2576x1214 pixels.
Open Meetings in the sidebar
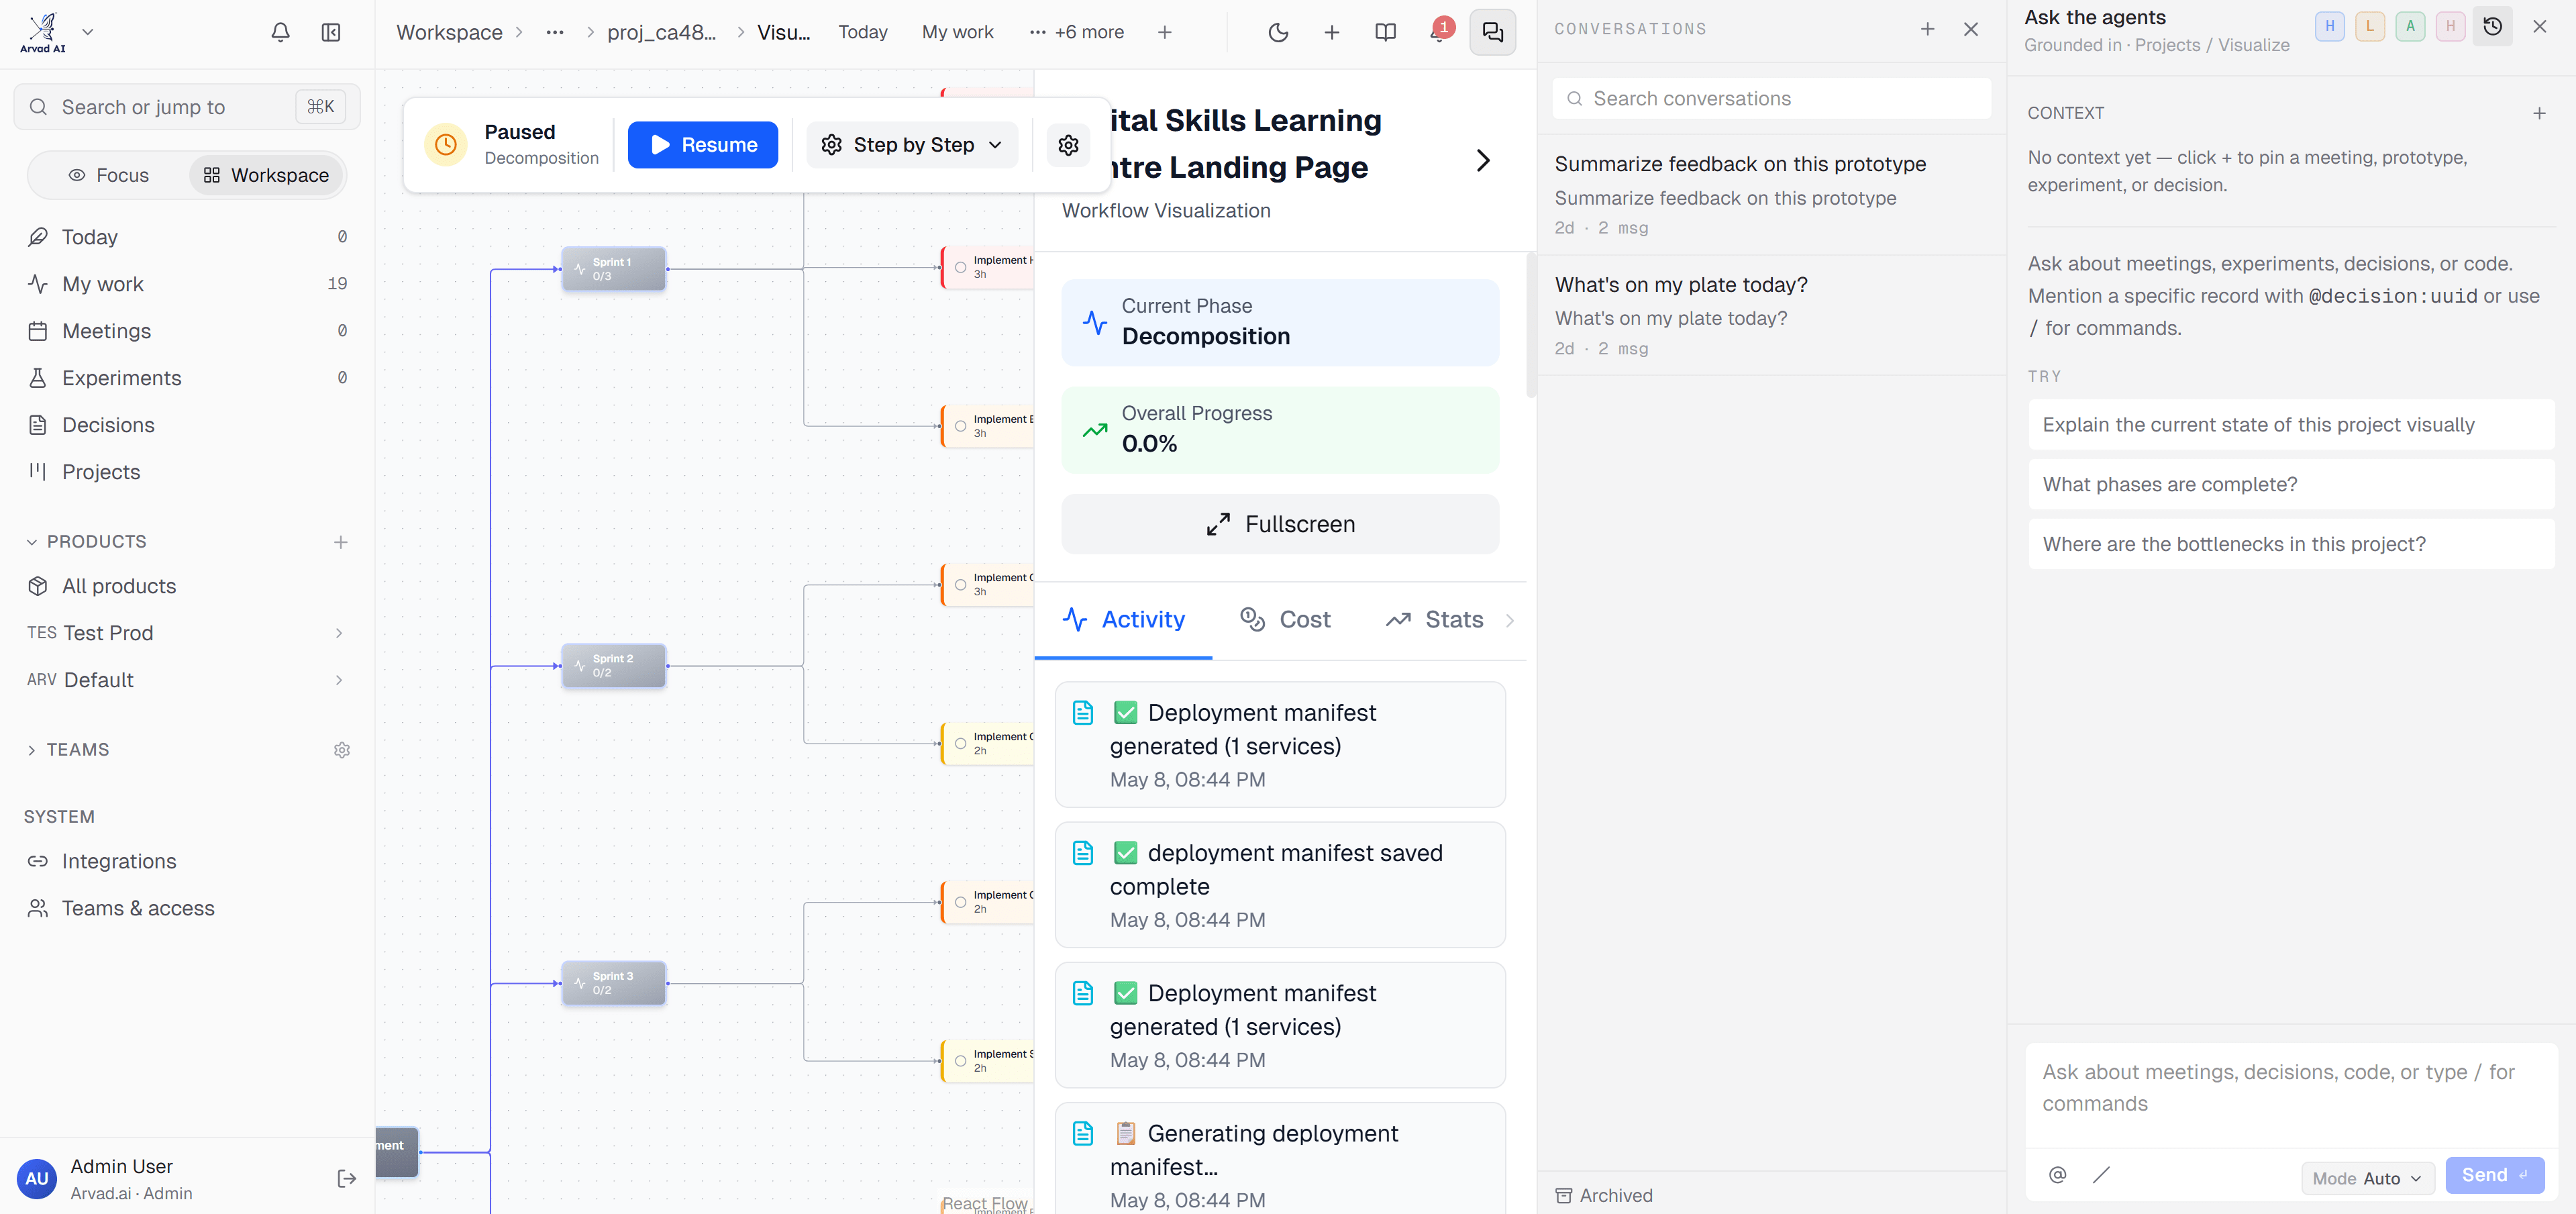pos(187,331)
